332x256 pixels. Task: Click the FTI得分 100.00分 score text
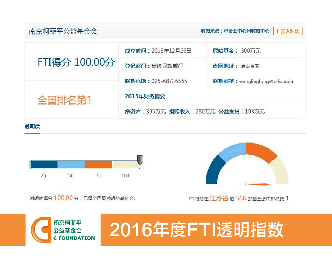(x=76, y=62)
